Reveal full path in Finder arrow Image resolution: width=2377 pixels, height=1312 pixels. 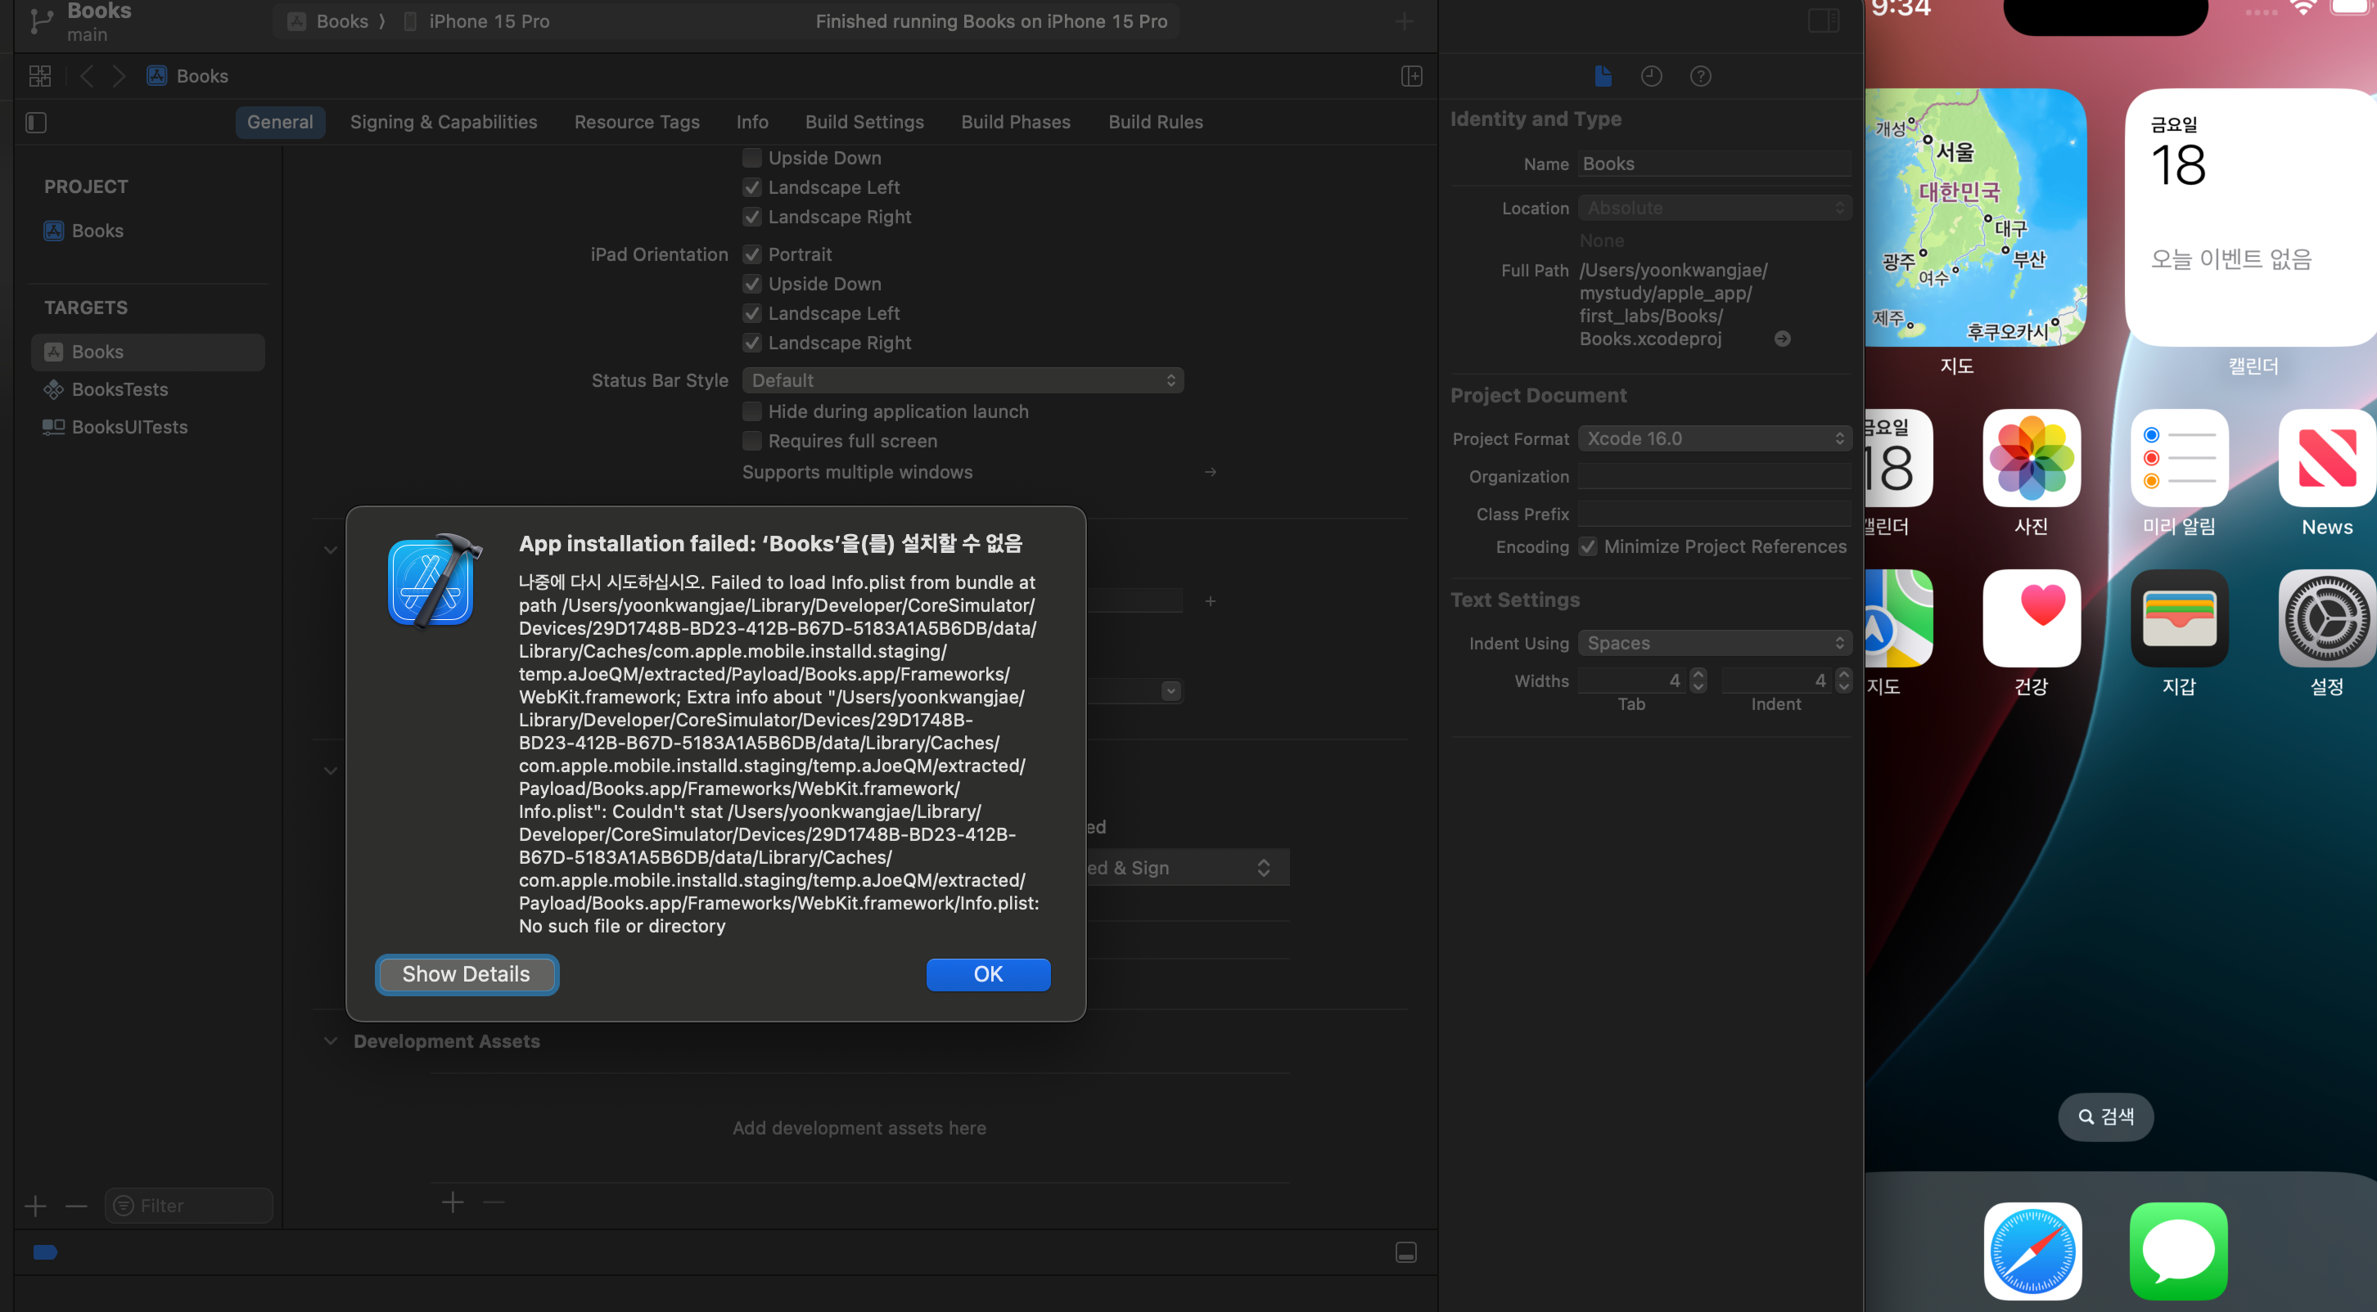tap(1782, 339)
